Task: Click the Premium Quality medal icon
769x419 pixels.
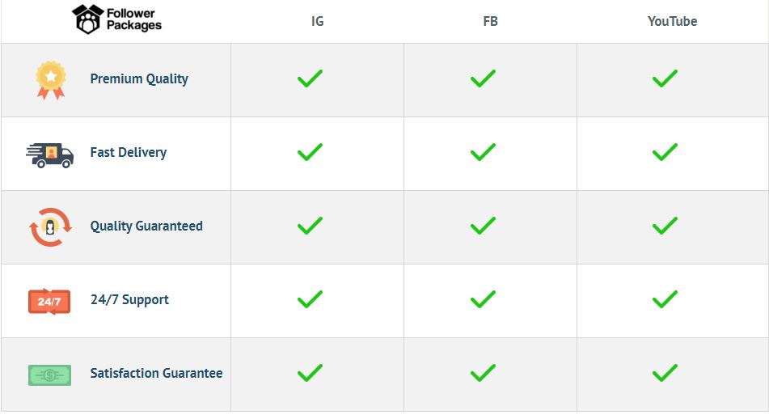Action: point(50,79)
